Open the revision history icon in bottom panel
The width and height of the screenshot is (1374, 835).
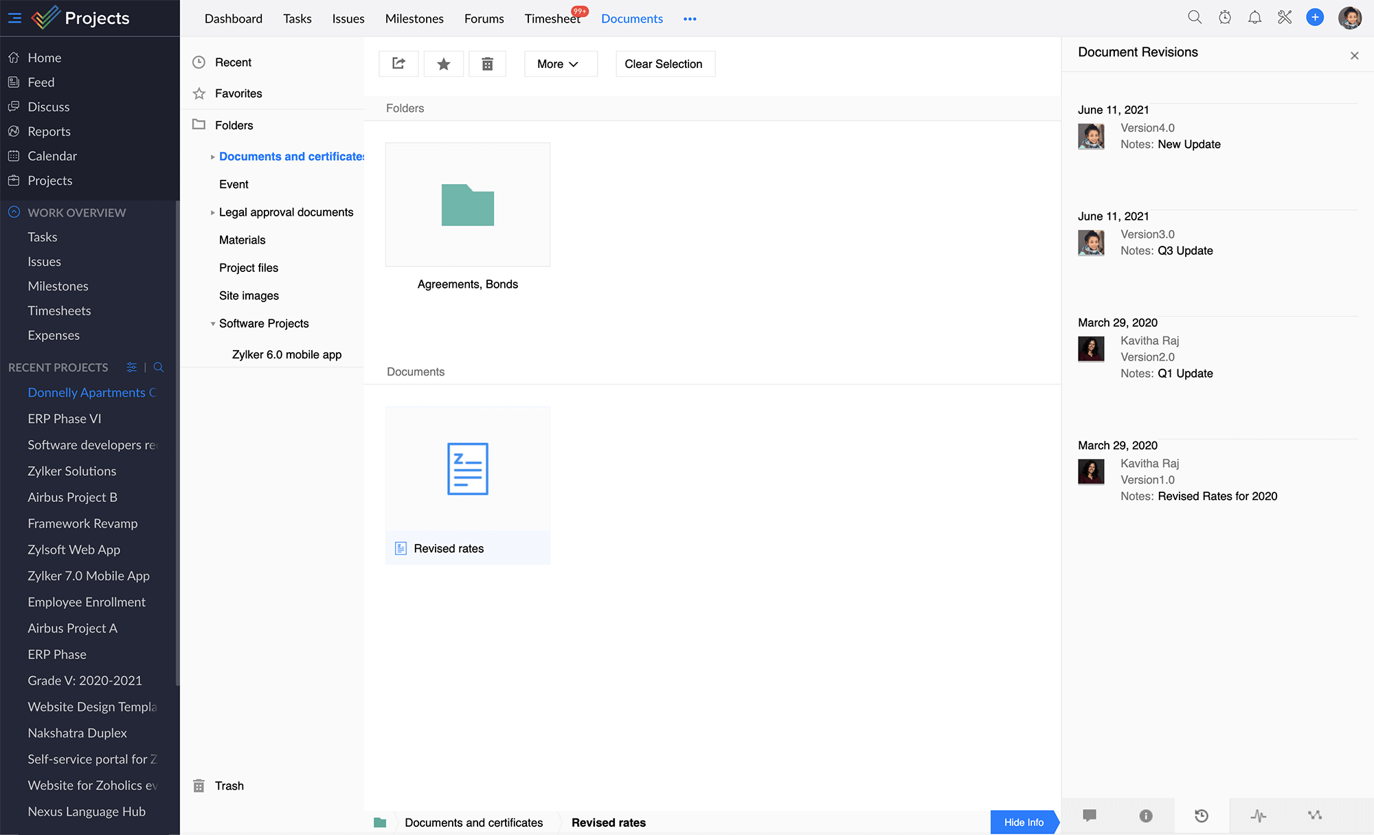click(1202, 816)
